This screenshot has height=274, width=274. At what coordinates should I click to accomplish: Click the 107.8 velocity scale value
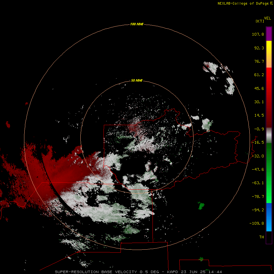[x=258, y=34]
